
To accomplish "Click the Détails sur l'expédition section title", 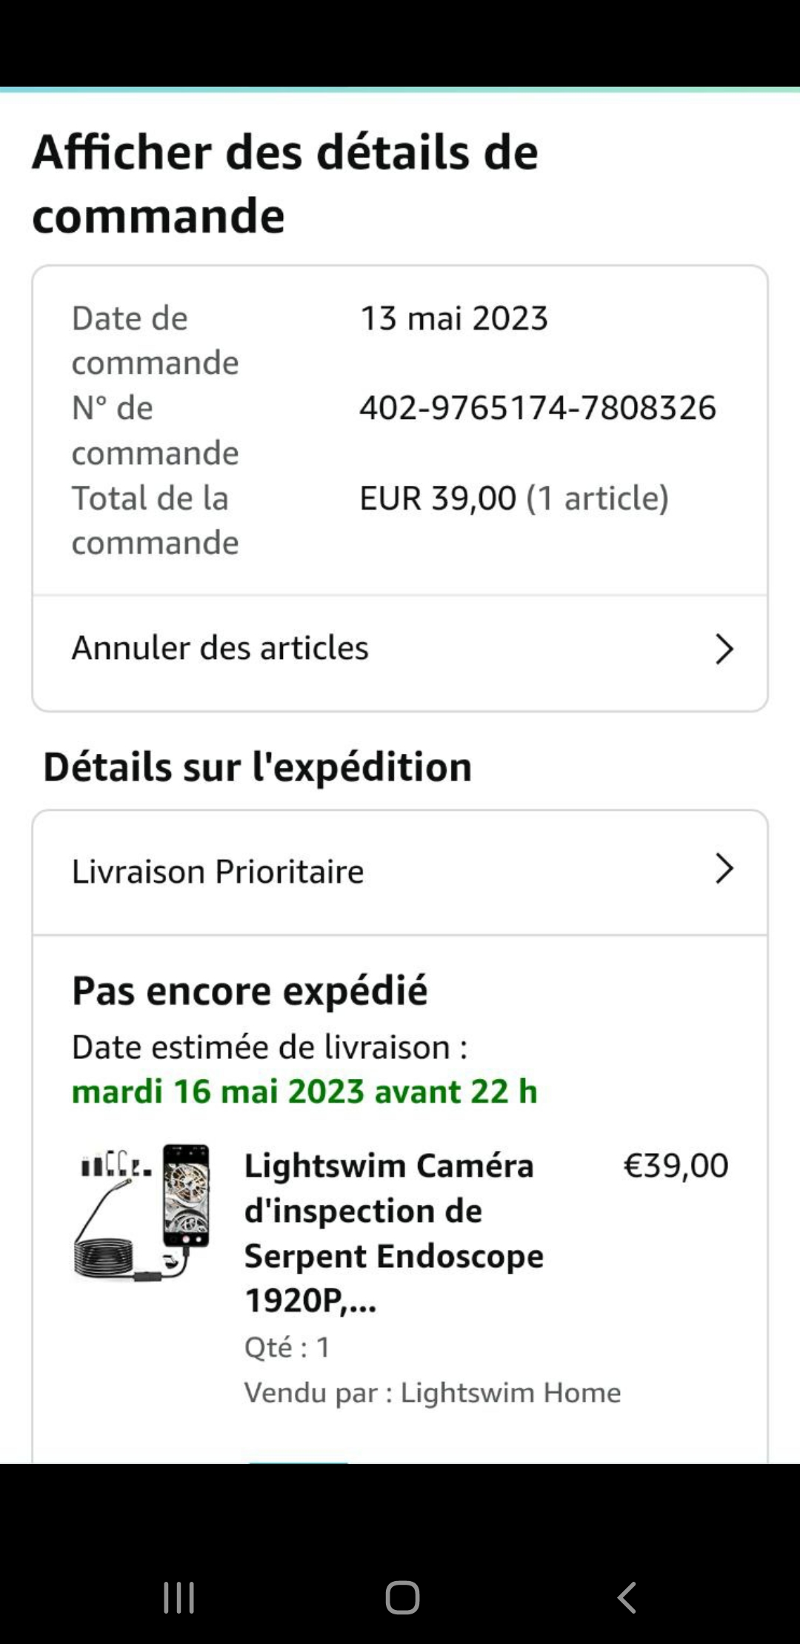I will click(257, 766).
